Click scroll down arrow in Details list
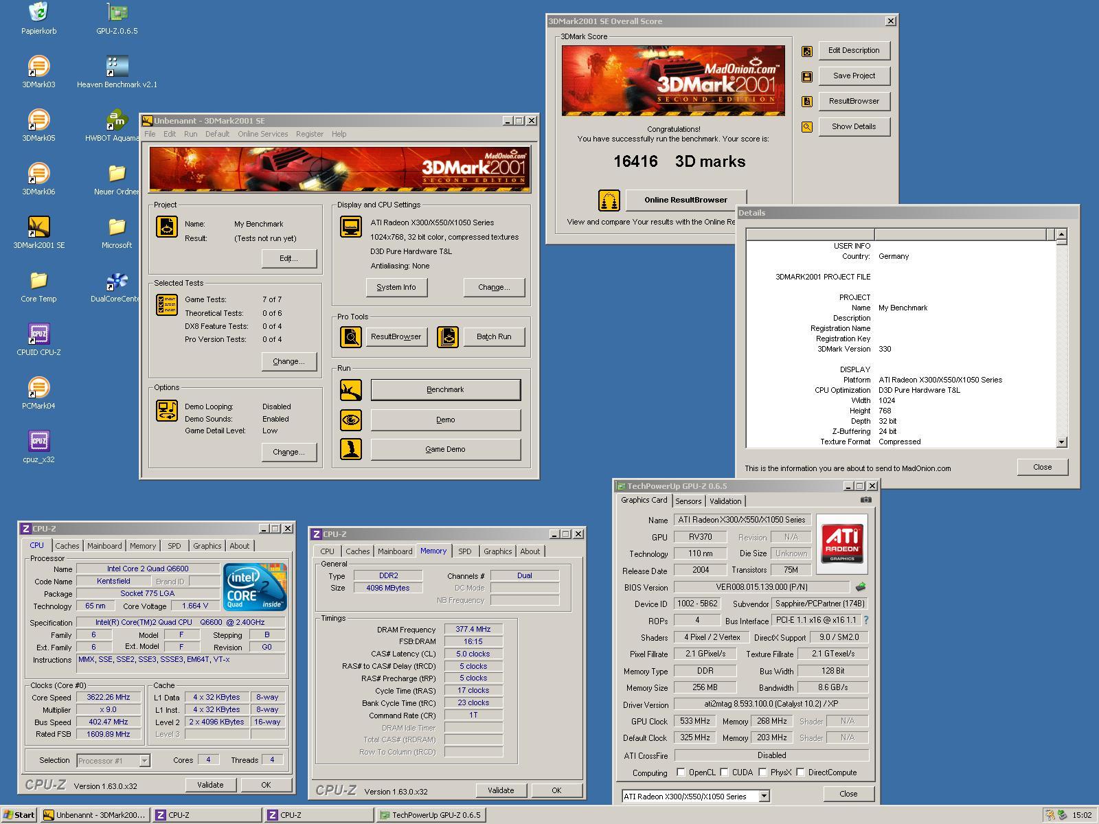The height and width of the screenshot is (824, 1099). (1062, 442)
